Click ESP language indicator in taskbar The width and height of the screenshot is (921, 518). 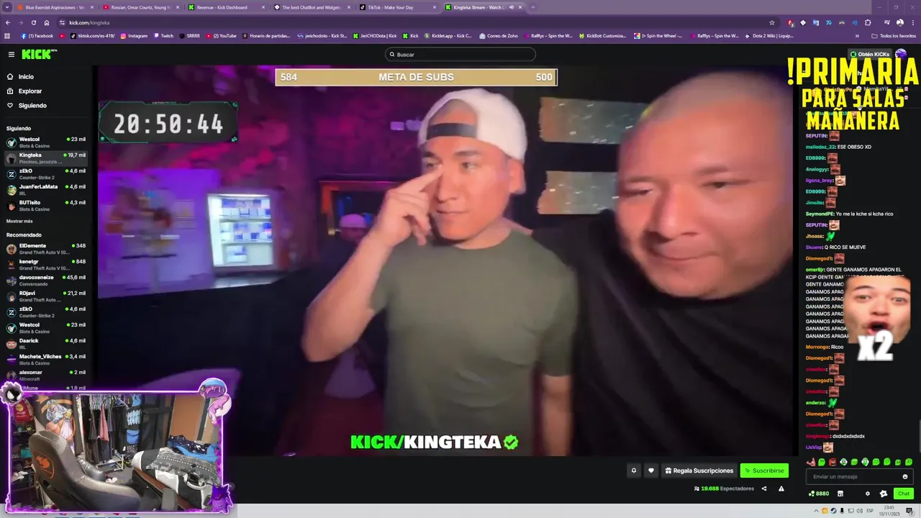[870, 511]
